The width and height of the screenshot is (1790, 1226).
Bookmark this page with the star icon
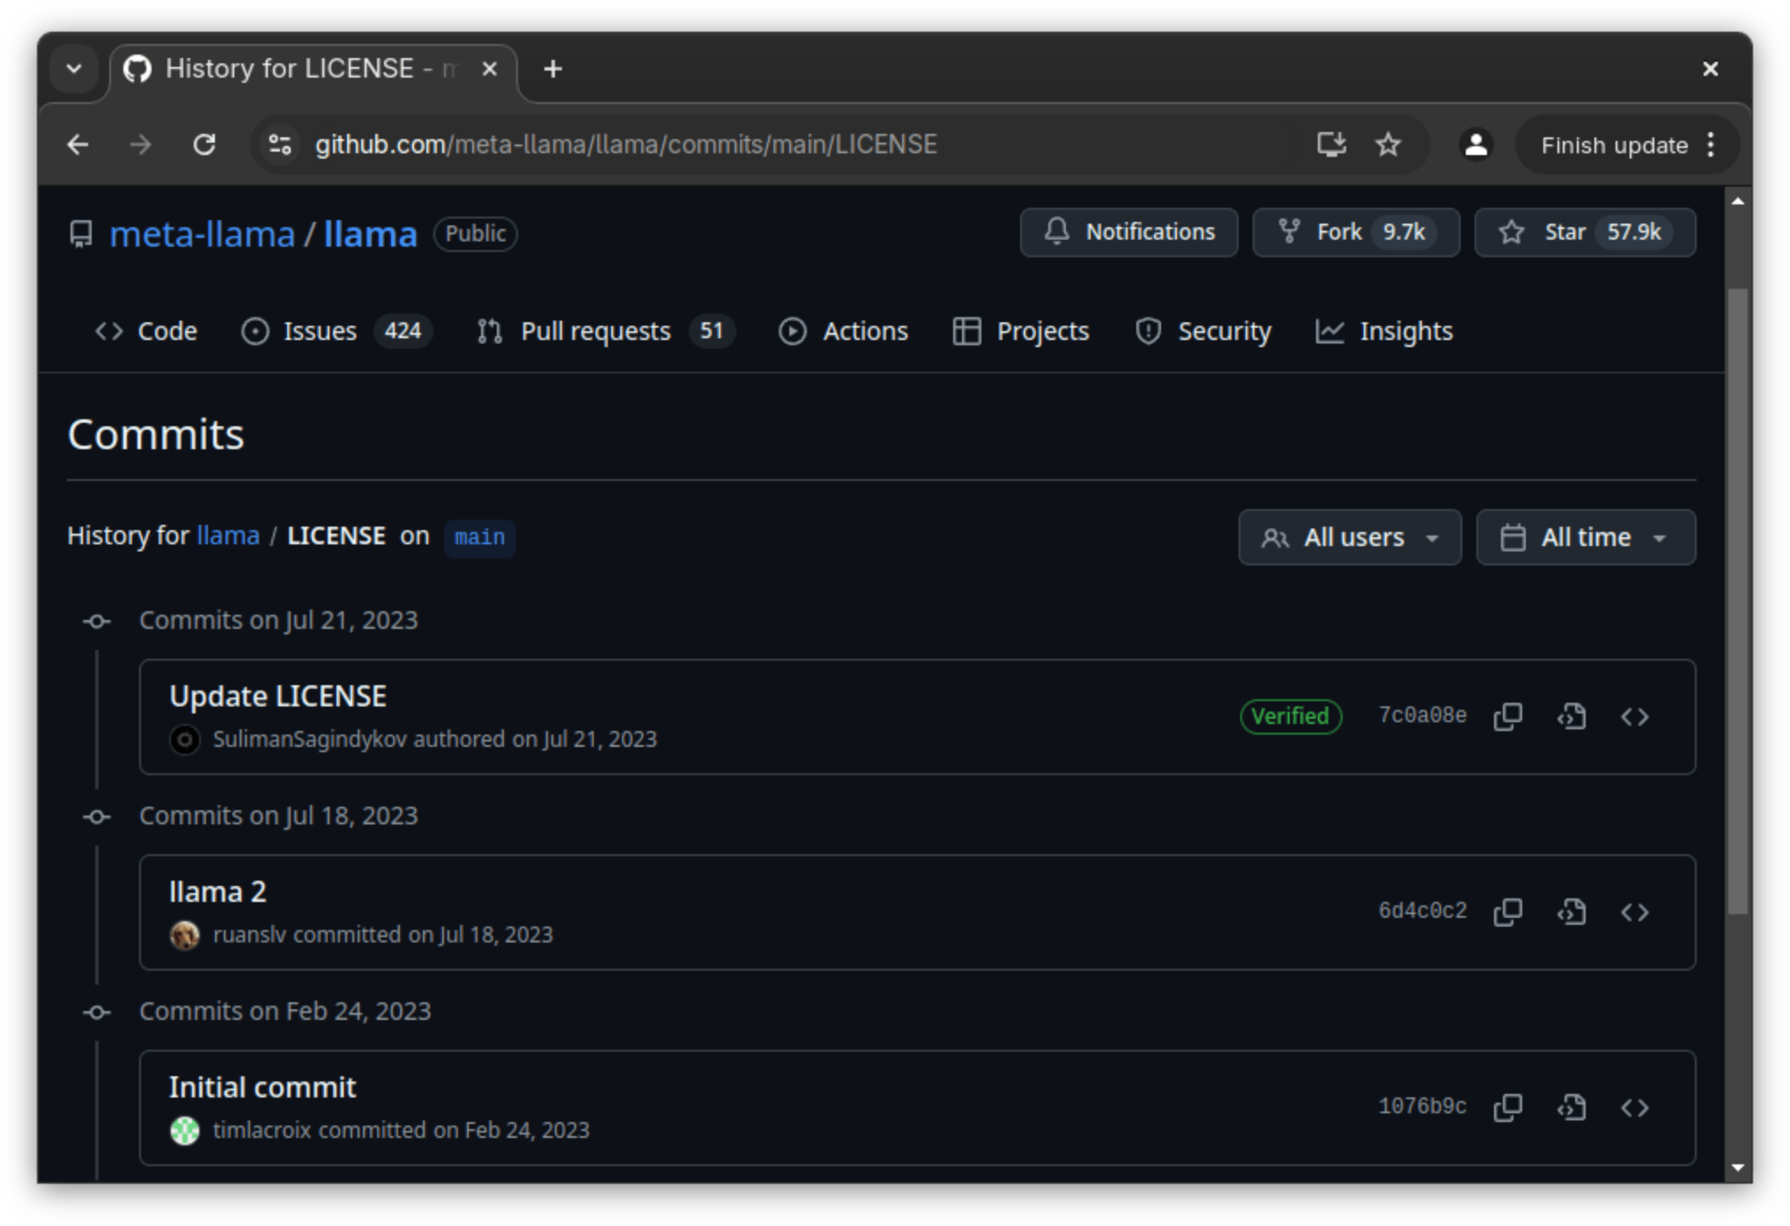[x=1388, y=144]
